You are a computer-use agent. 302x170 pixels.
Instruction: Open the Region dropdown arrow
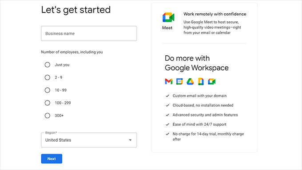130,140
